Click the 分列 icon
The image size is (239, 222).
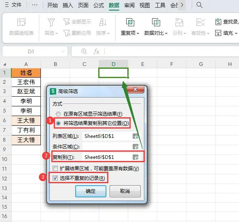[x=179, y=22]
